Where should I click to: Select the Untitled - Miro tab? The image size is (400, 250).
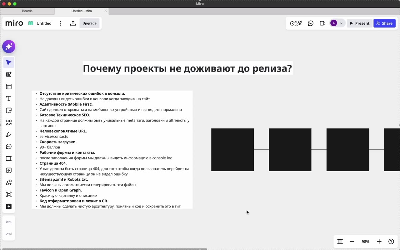click(x=82, y=11)
